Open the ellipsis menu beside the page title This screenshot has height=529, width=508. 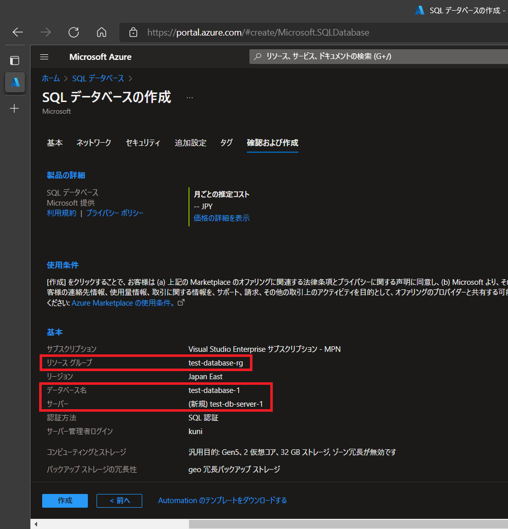coord(189,98)
